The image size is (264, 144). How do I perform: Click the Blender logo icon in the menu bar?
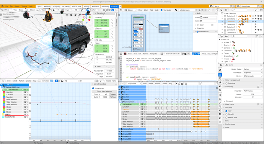coord(3,6)
